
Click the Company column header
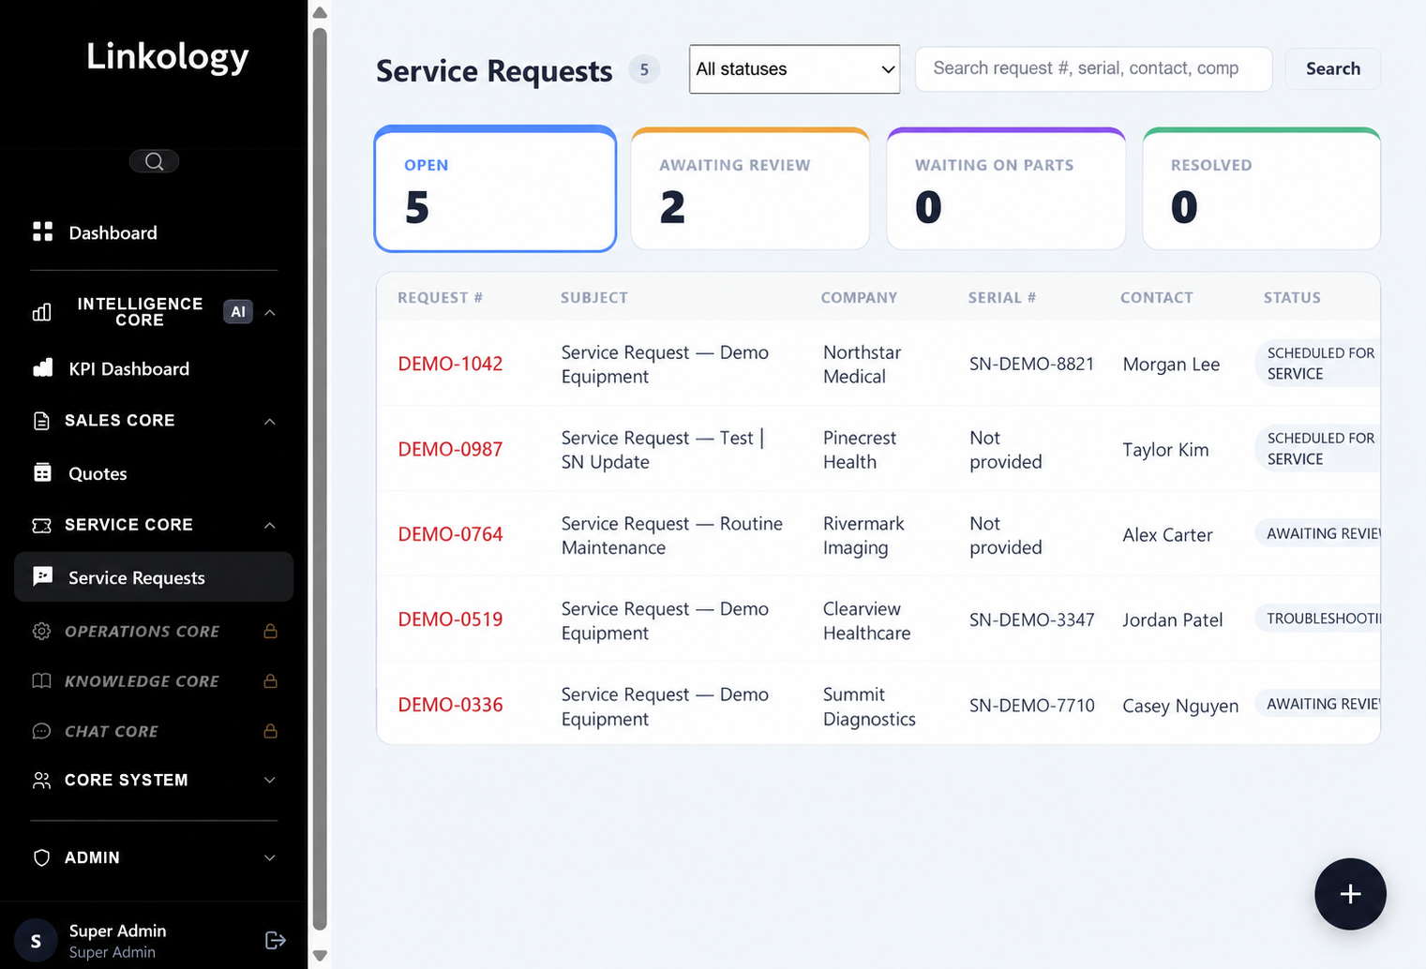(x=859, y=297)
